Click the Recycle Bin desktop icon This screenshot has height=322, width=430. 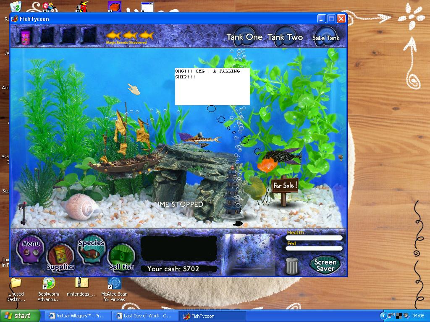(16, 7)
